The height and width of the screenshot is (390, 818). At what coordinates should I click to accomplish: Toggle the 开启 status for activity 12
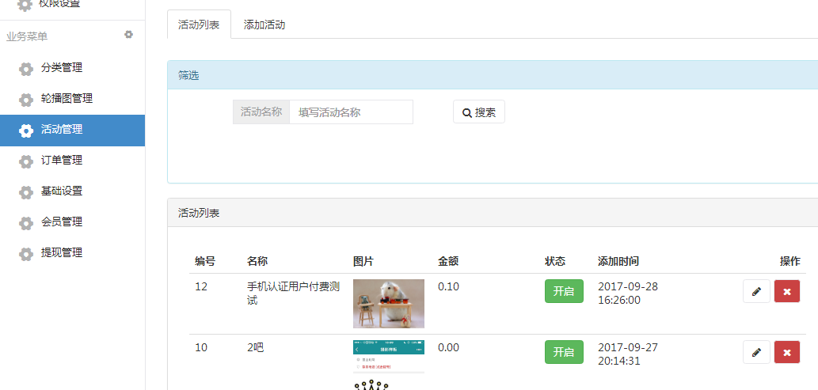click(x=564, y=291)
